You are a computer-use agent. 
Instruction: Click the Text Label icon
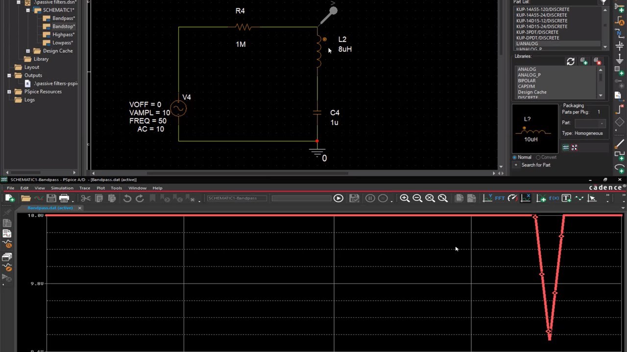pyautogui.click(x=567, y=198)
